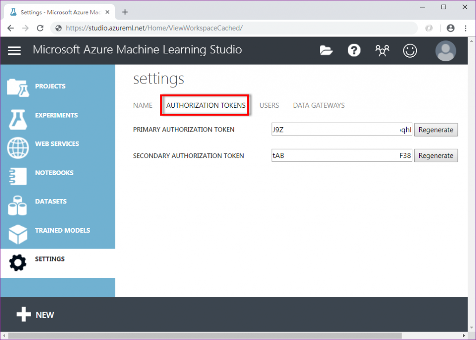Minimize the browser window
The image size is (476, 340).
click(423, 7)
